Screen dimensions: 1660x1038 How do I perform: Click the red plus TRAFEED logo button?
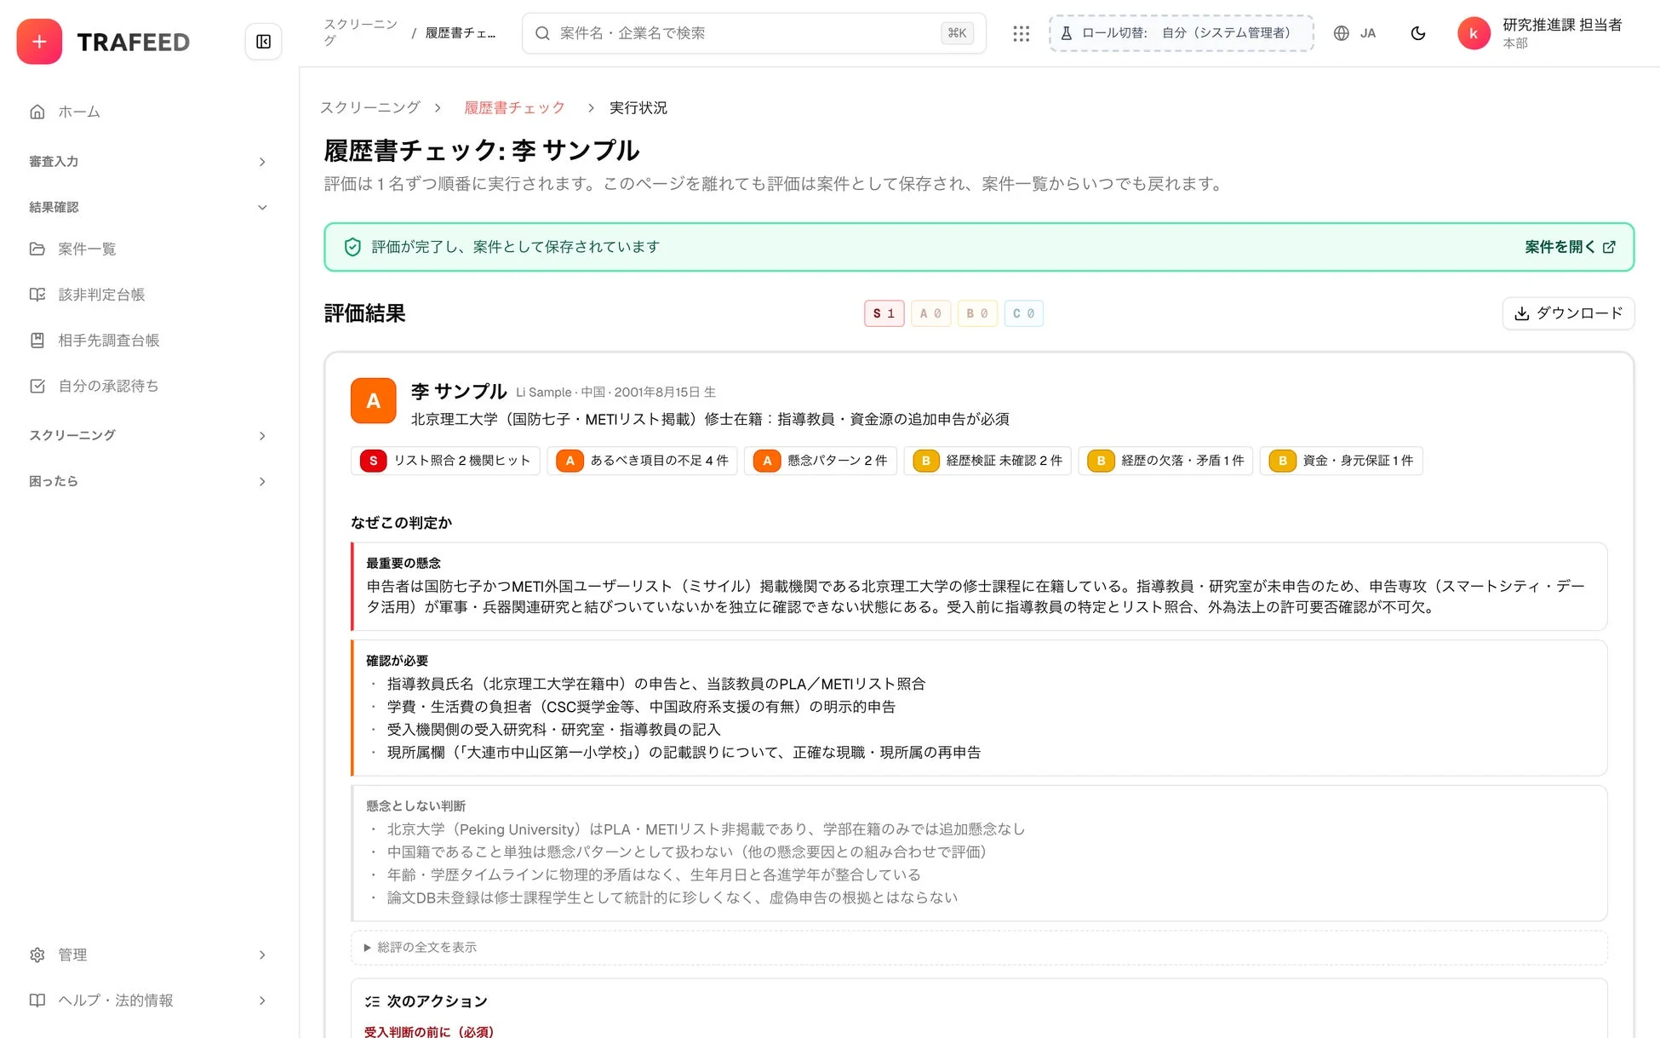click(x=39, y=42)
